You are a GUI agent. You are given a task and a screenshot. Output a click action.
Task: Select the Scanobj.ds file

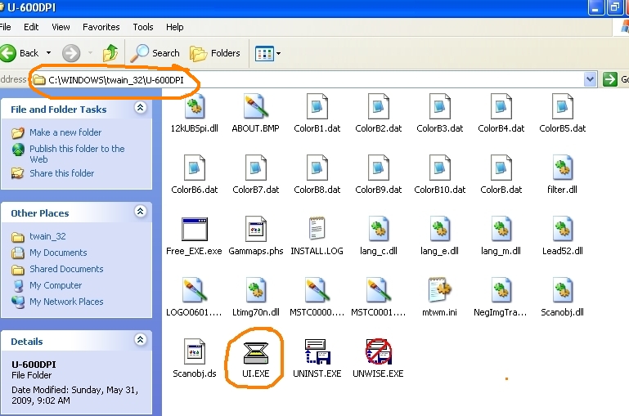[x=195, y=358]
